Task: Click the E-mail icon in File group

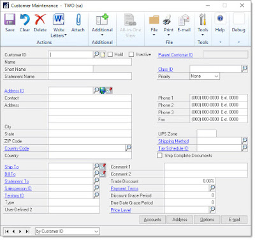Action: (184, 20)
